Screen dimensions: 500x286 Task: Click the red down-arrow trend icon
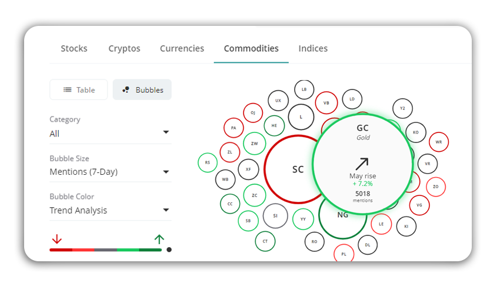pos(56,239)
